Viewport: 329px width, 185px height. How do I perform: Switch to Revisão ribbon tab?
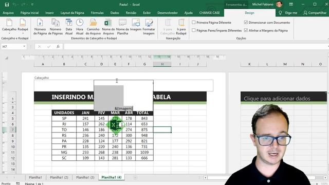(131, 13)
